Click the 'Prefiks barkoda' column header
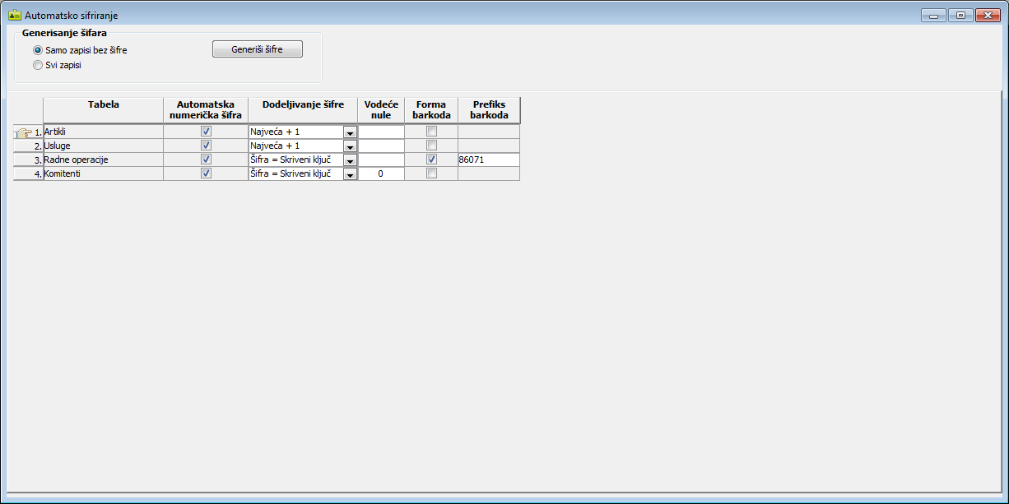The height and width of the screenshot is (504, 1009). (489, 110)
